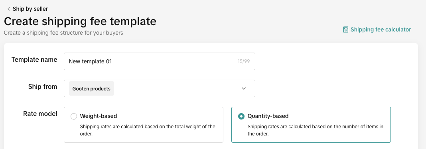
Task: Click the Weight-based option label
Action: 99,116
